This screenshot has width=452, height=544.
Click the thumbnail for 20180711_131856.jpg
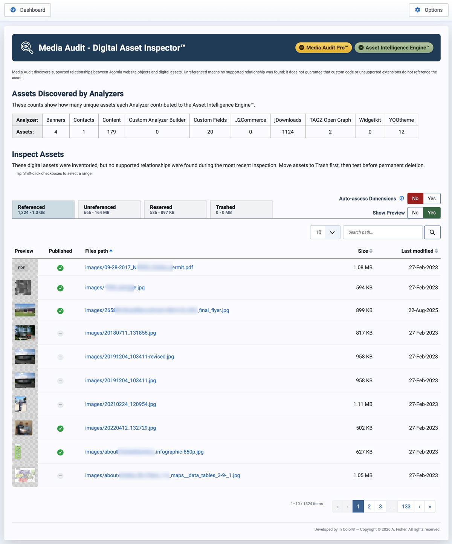[25, 333]
